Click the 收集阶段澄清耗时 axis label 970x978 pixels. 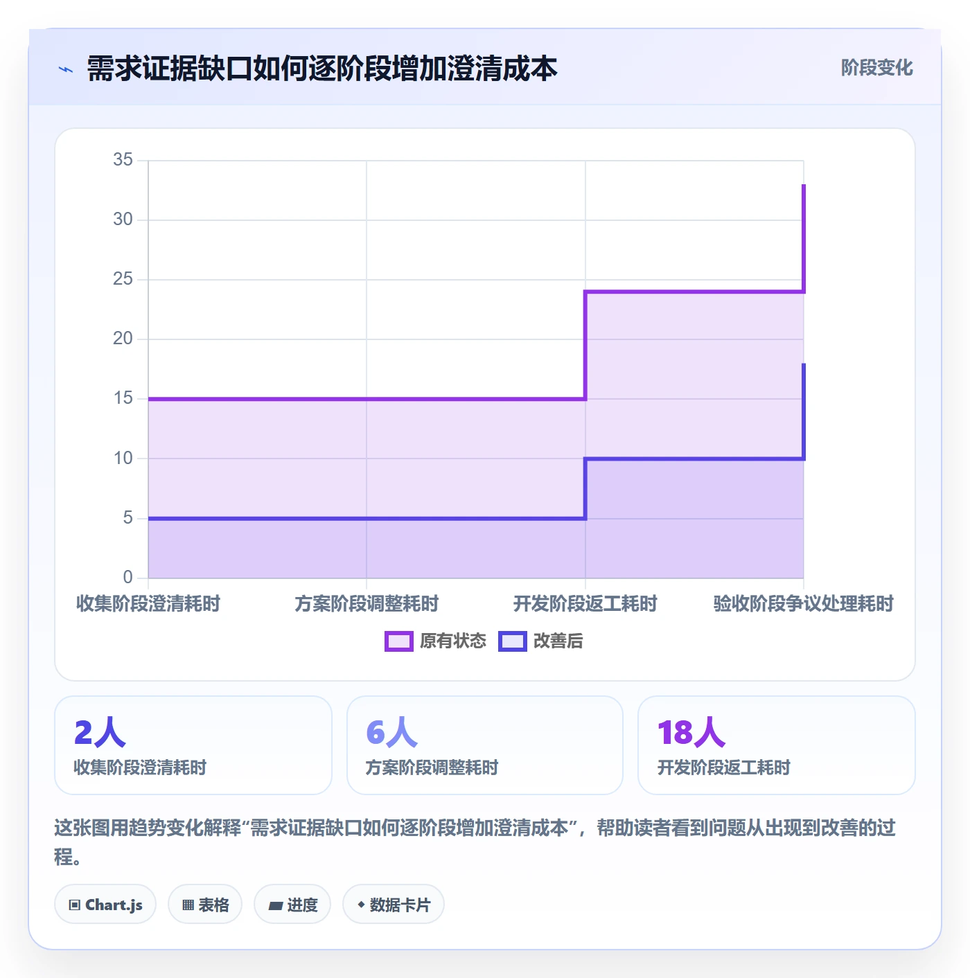click(148, 604)
